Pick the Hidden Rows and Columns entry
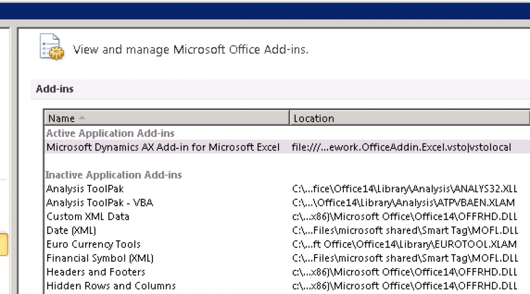The width and height of the screenshot is (530, 294). [x=111, y=286]
